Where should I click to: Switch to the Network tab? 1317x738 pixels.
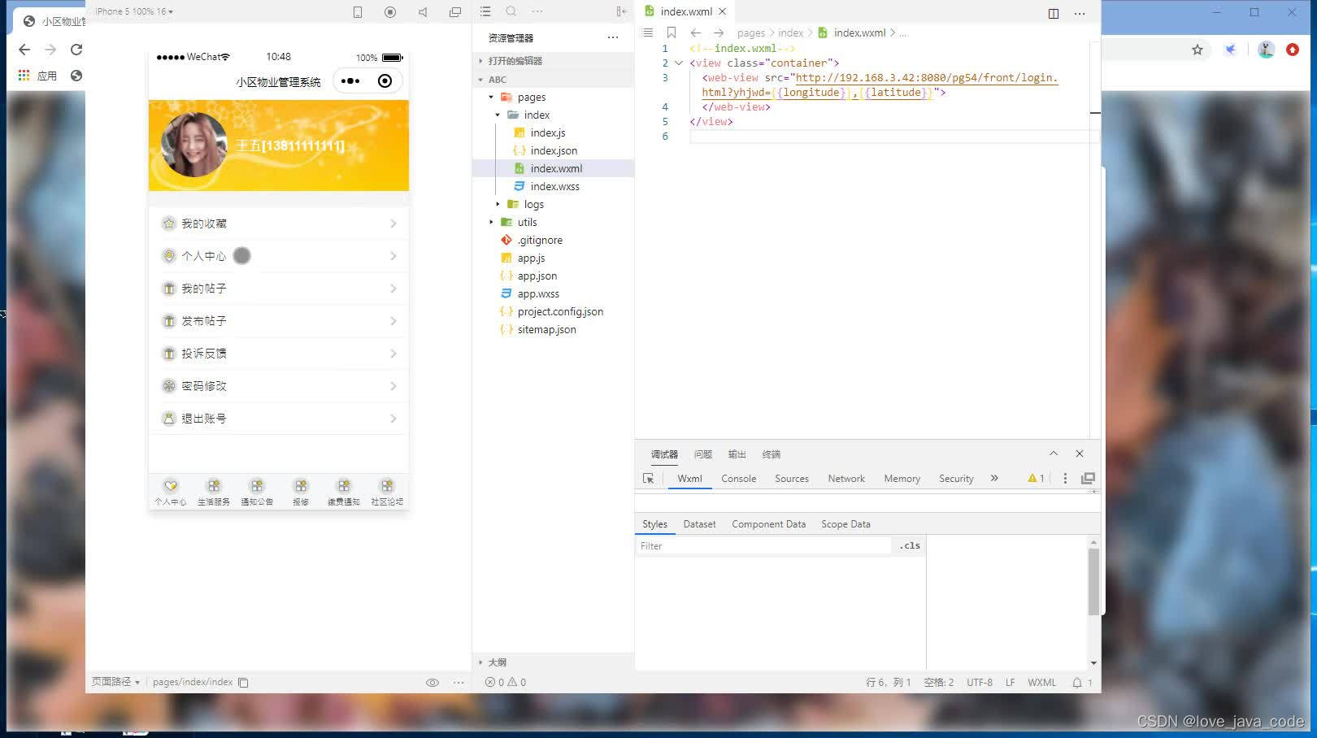846,479
